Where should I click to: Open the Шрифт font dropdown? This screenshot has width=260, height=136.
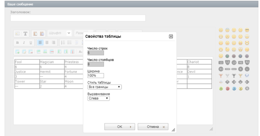tap(60, 33)
